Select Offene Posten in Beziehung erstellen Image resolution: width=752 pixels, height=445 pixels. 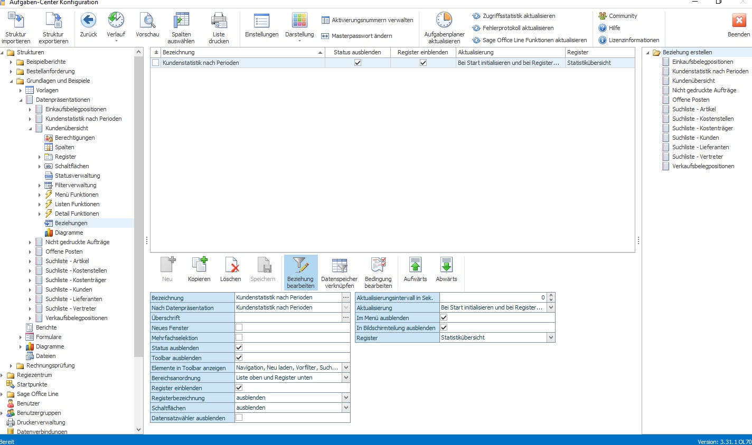pyautogui.click(x=690, y=100)
